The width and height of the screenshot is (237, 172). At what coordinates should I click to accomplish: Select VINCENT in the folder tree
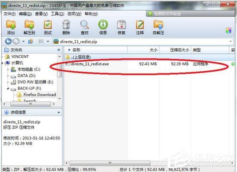pyautogui.click(x=20, y=57)
